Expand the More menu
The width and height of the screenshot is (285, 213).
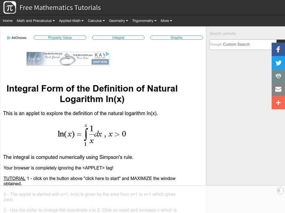tap(166, 21)
